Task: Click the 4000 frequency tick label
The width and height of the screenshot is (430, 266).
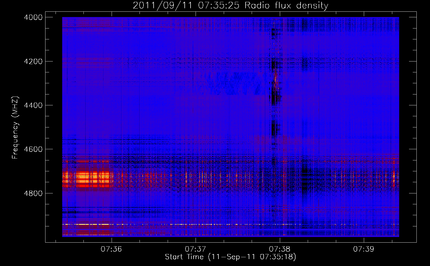Action: coord(33,17)
